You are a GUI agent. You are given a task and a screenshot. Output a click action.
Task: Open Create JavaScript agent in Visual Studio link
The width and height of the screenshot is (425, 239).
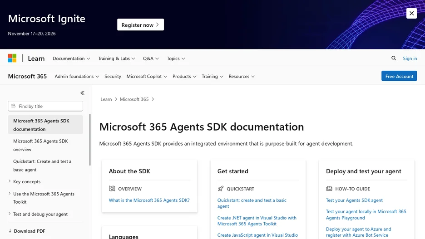(x=257, y=235)
